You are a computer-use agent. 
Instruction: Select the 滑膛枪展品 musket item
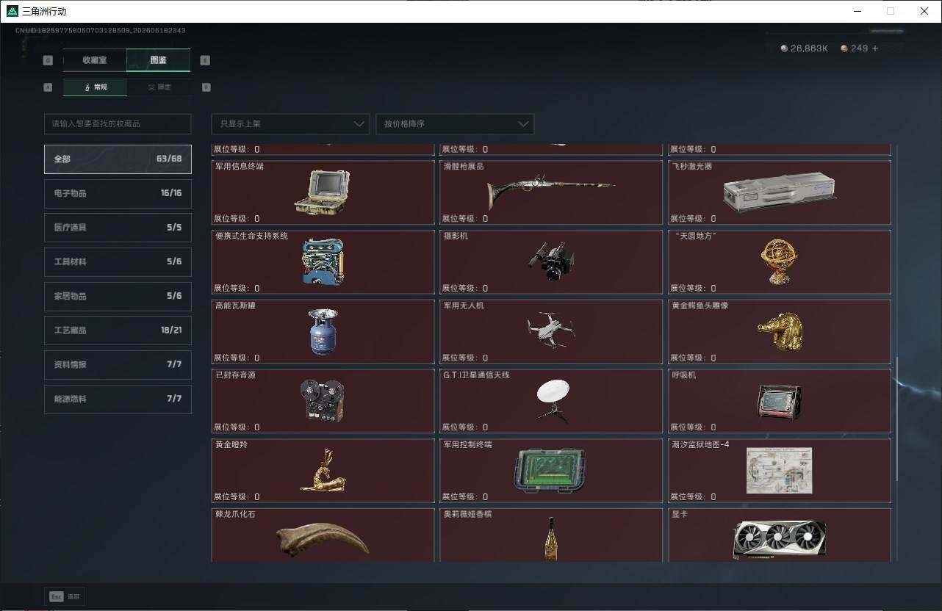tap(551, 192)
